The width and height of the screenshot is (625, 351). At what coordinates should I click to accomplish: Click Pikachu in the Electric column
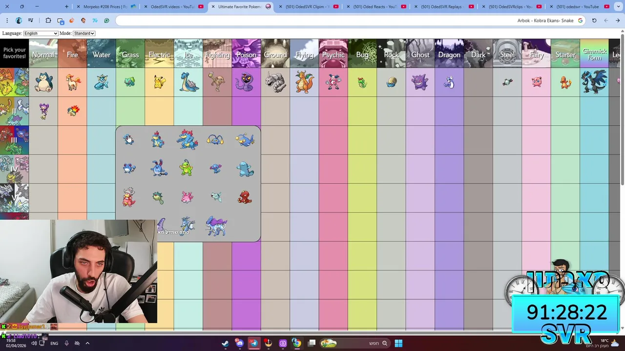click(159, 82)
